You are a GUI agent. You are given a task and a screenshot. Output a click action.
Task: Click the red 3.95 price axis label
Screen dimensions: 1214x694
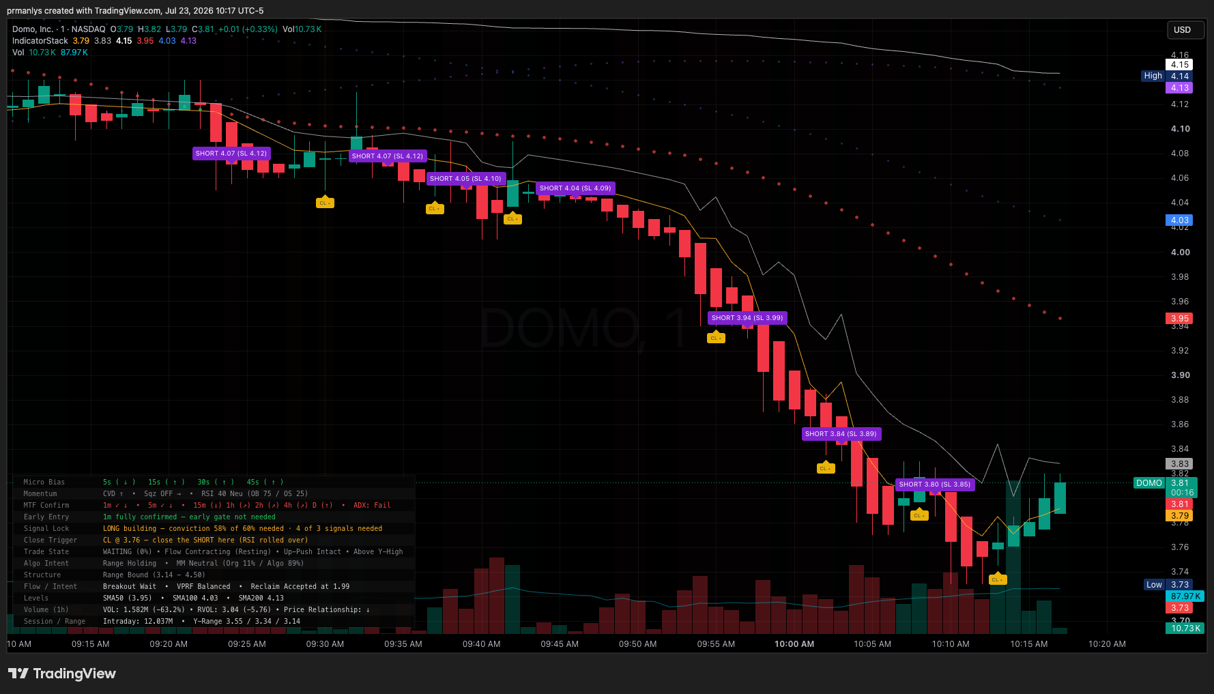[1180, 319]
